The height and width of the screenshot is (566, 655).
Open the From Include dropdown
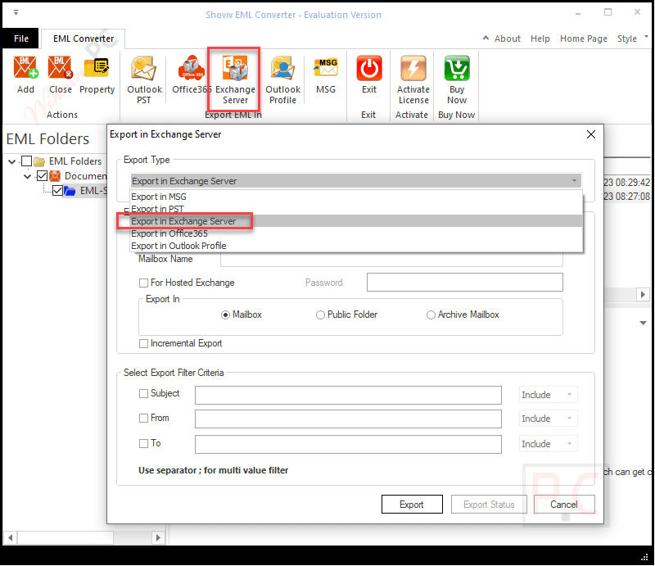click(549, 419)
